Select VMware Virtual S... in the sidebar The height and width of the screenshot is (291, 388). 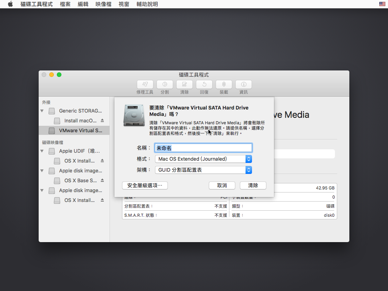point(74,130)
